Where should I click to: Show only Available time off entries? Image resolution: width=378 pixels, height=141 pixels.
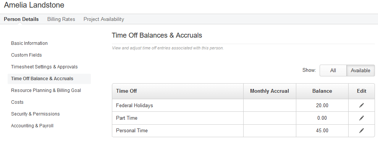[360, 71]
